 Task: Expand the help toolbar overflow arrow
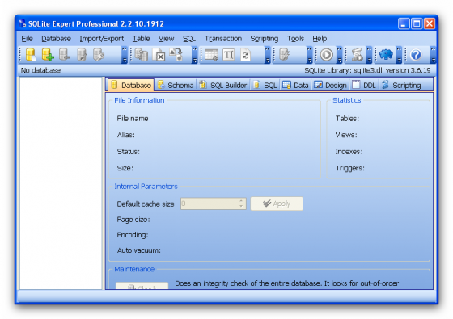coord(433,55)
